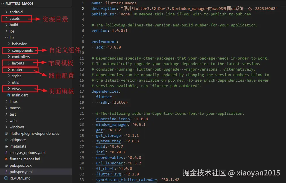Viewport: 286px width, 183px height.
Task: Open analysis_options.yaml file
Action: [x=27, y=153]
